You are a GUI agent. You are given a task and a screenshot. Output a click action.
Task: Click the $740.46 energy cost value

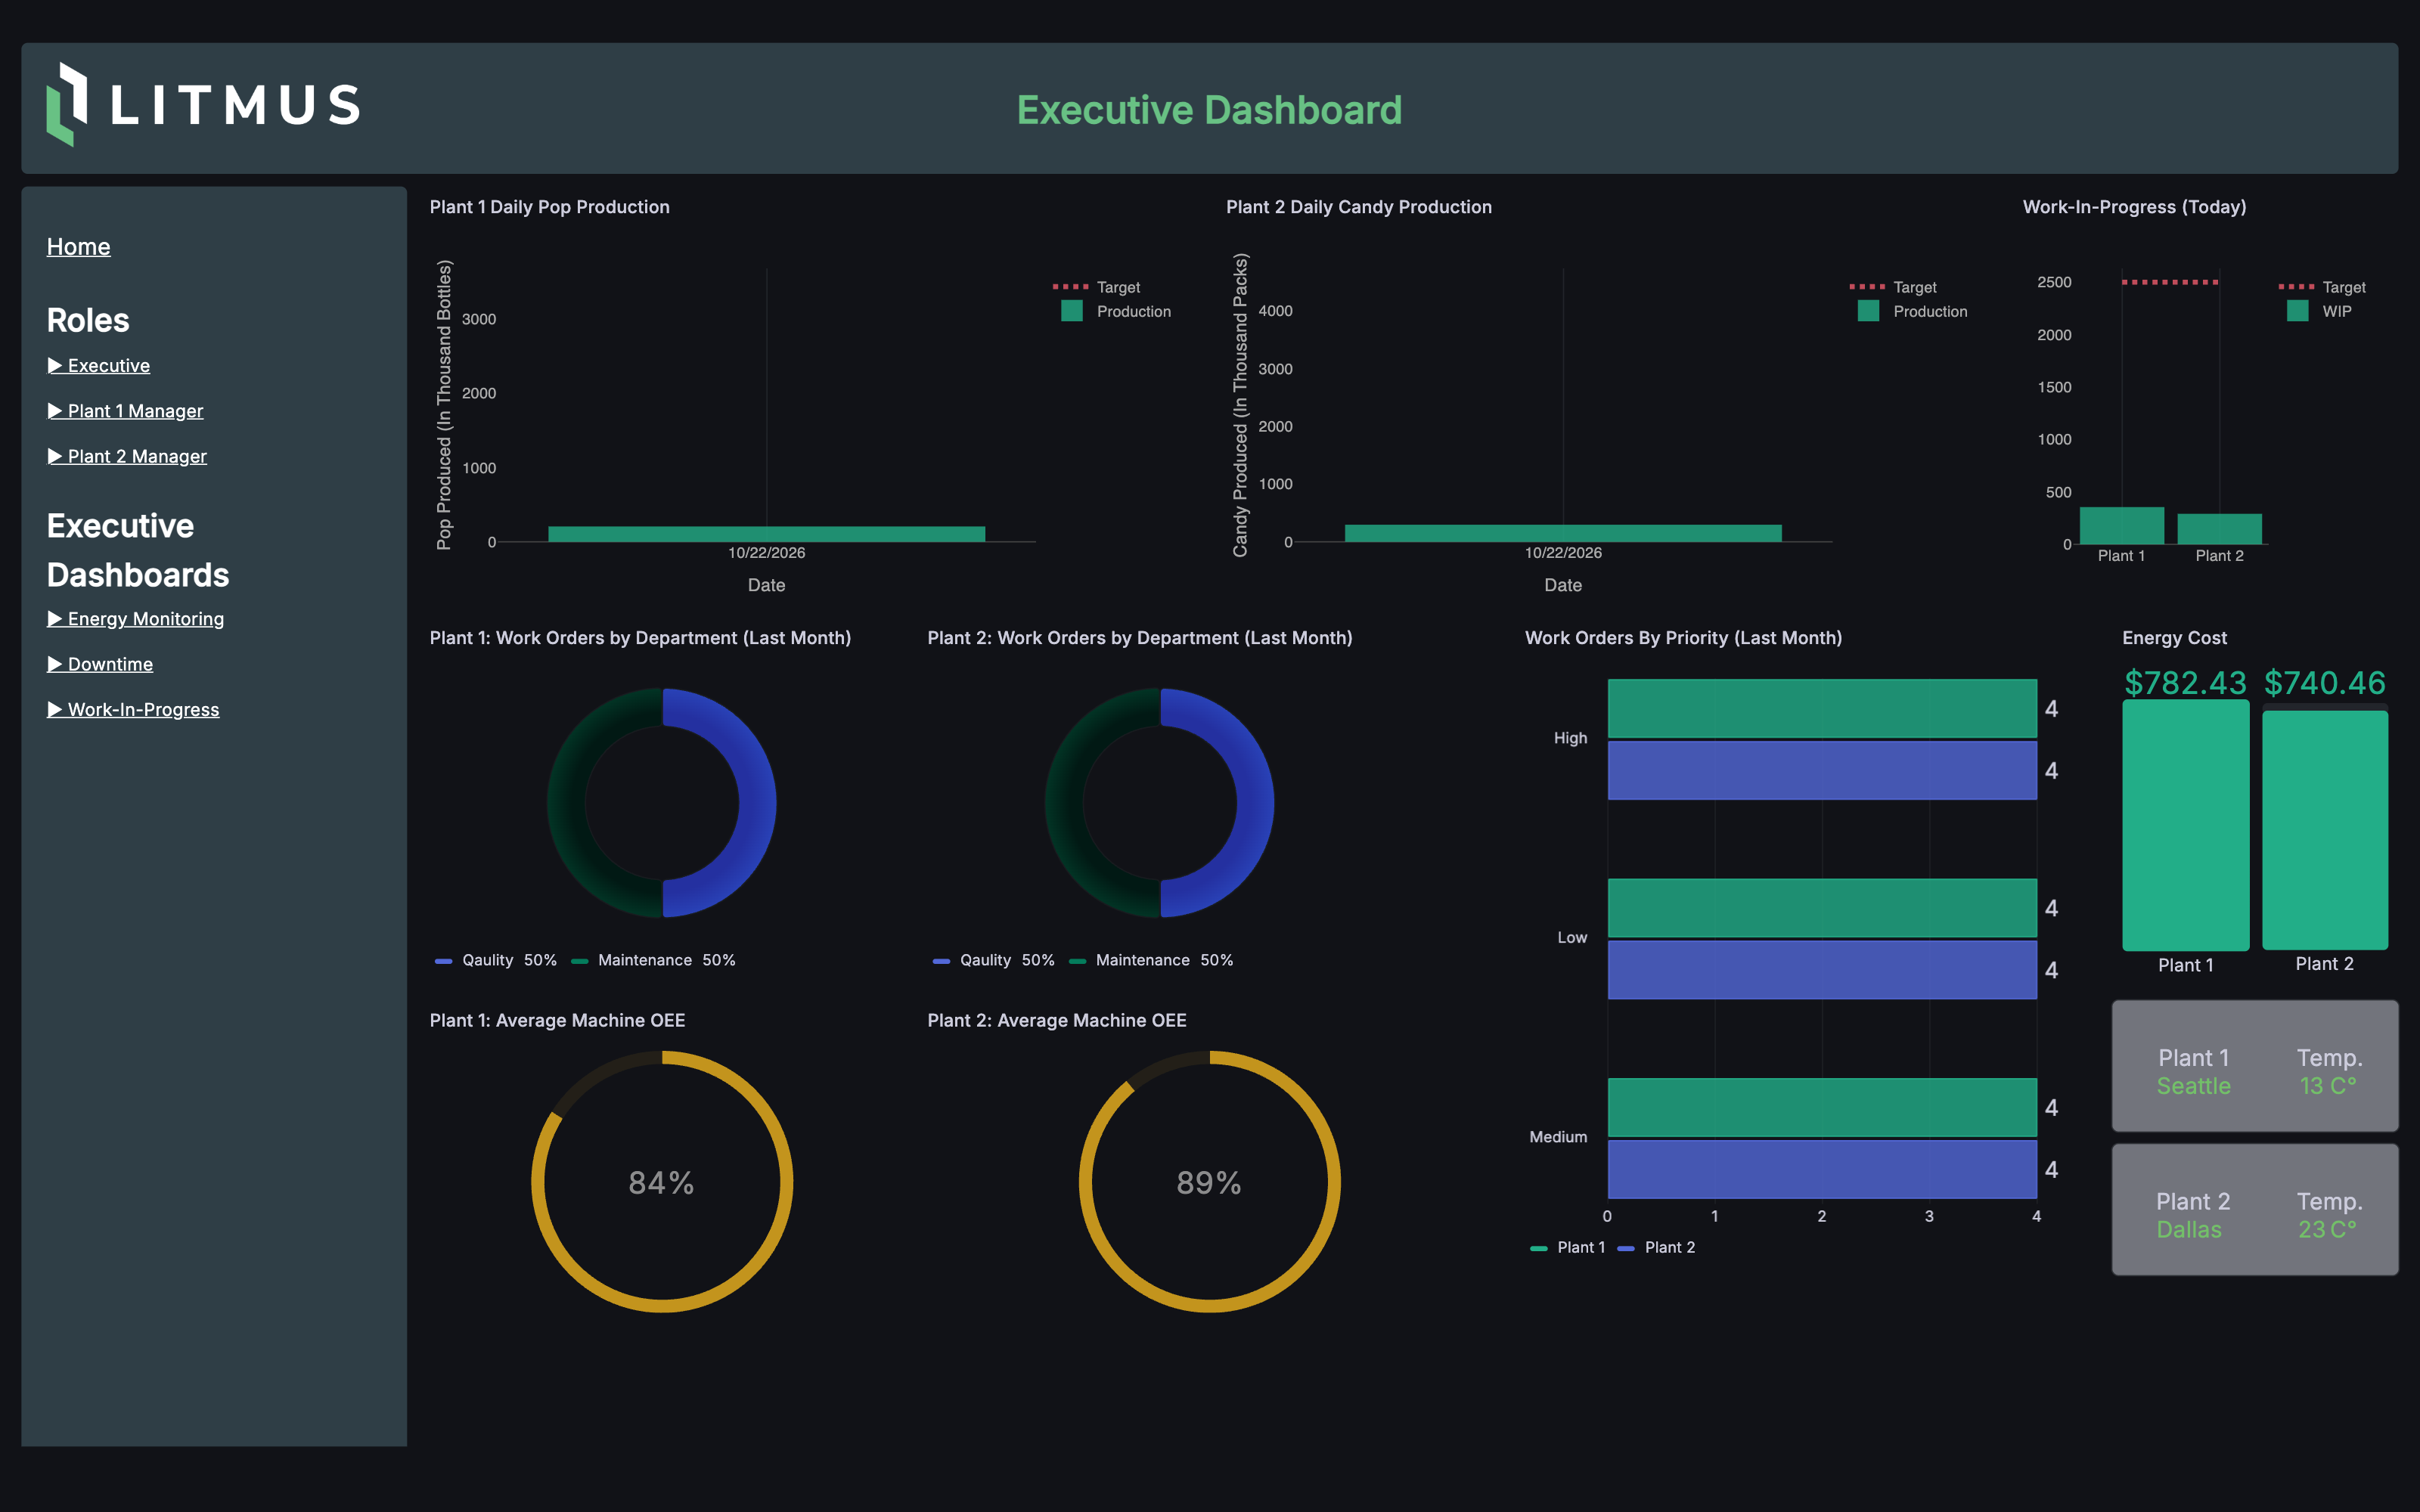[2325, 682]
